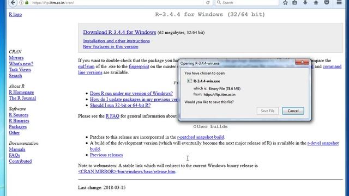The height and width of the screenshot is (196, 349).
Task: Open the sidebar Search link
Action: [15, 76]
